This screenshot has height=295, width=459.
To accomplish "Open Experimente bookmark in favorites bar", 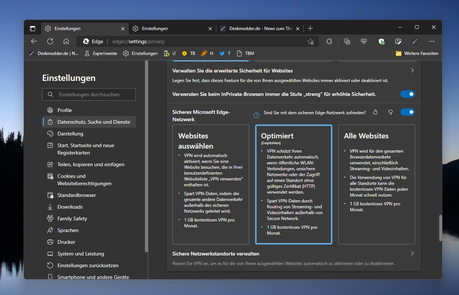I will (x=101, y=53).
